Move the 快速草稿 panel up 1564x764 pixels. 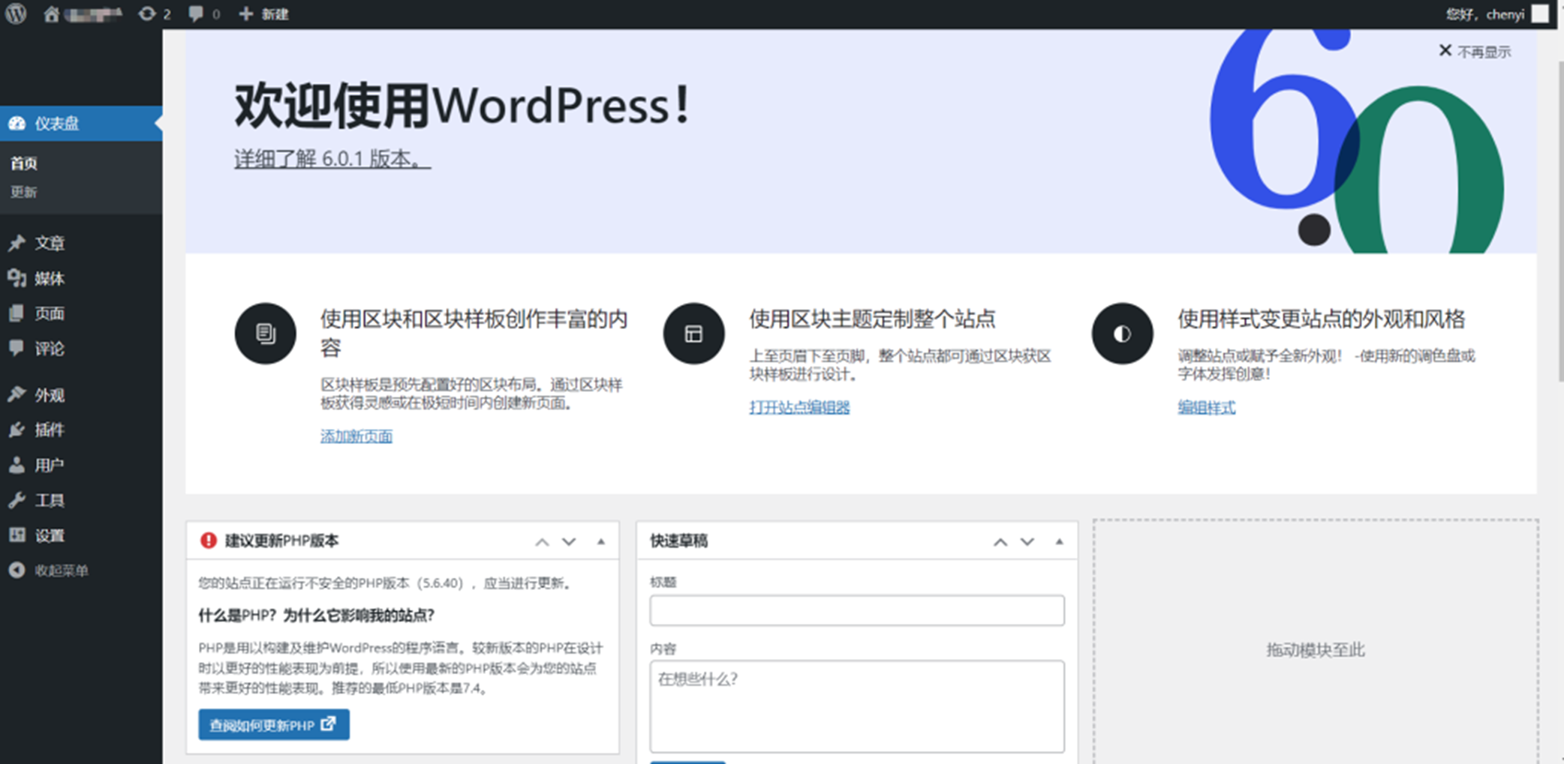(x=1000, y=541)
